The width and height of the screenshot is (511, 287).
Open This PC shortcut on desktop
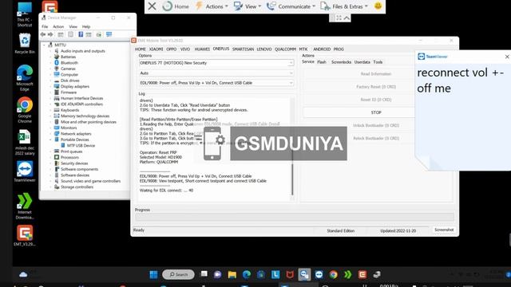click(25, 14)
